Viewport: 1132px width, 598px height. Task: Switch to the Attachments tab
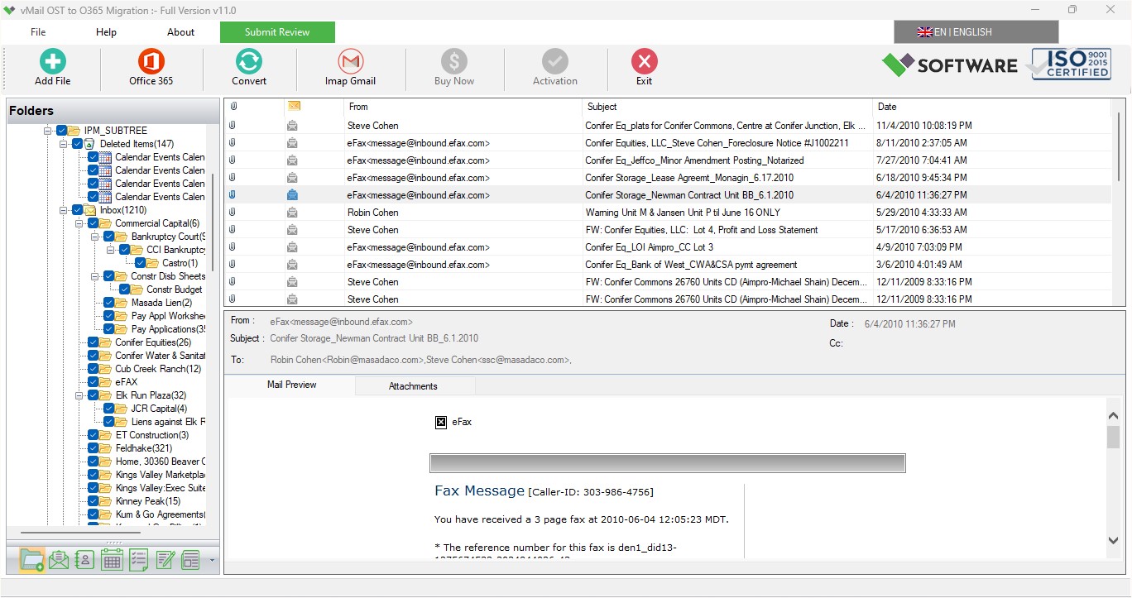[x=414, y=386]
